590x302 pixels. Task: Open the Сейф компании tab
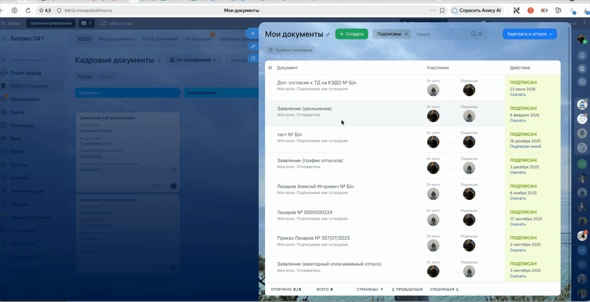pyautogui.click(x=160, y=39)
